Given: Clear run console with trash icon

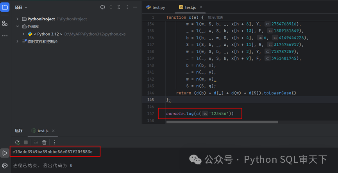Looking at the screenshot, I should (x=44, y=142).
